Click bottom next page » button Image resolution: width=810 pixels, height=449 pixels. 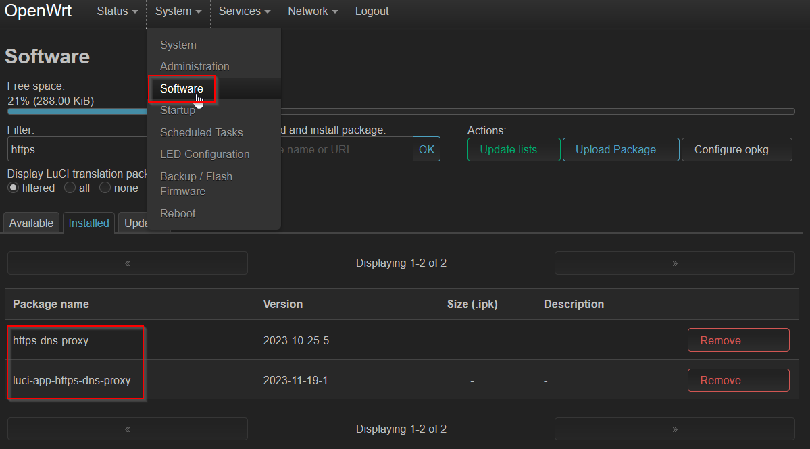tap(675, 429)
